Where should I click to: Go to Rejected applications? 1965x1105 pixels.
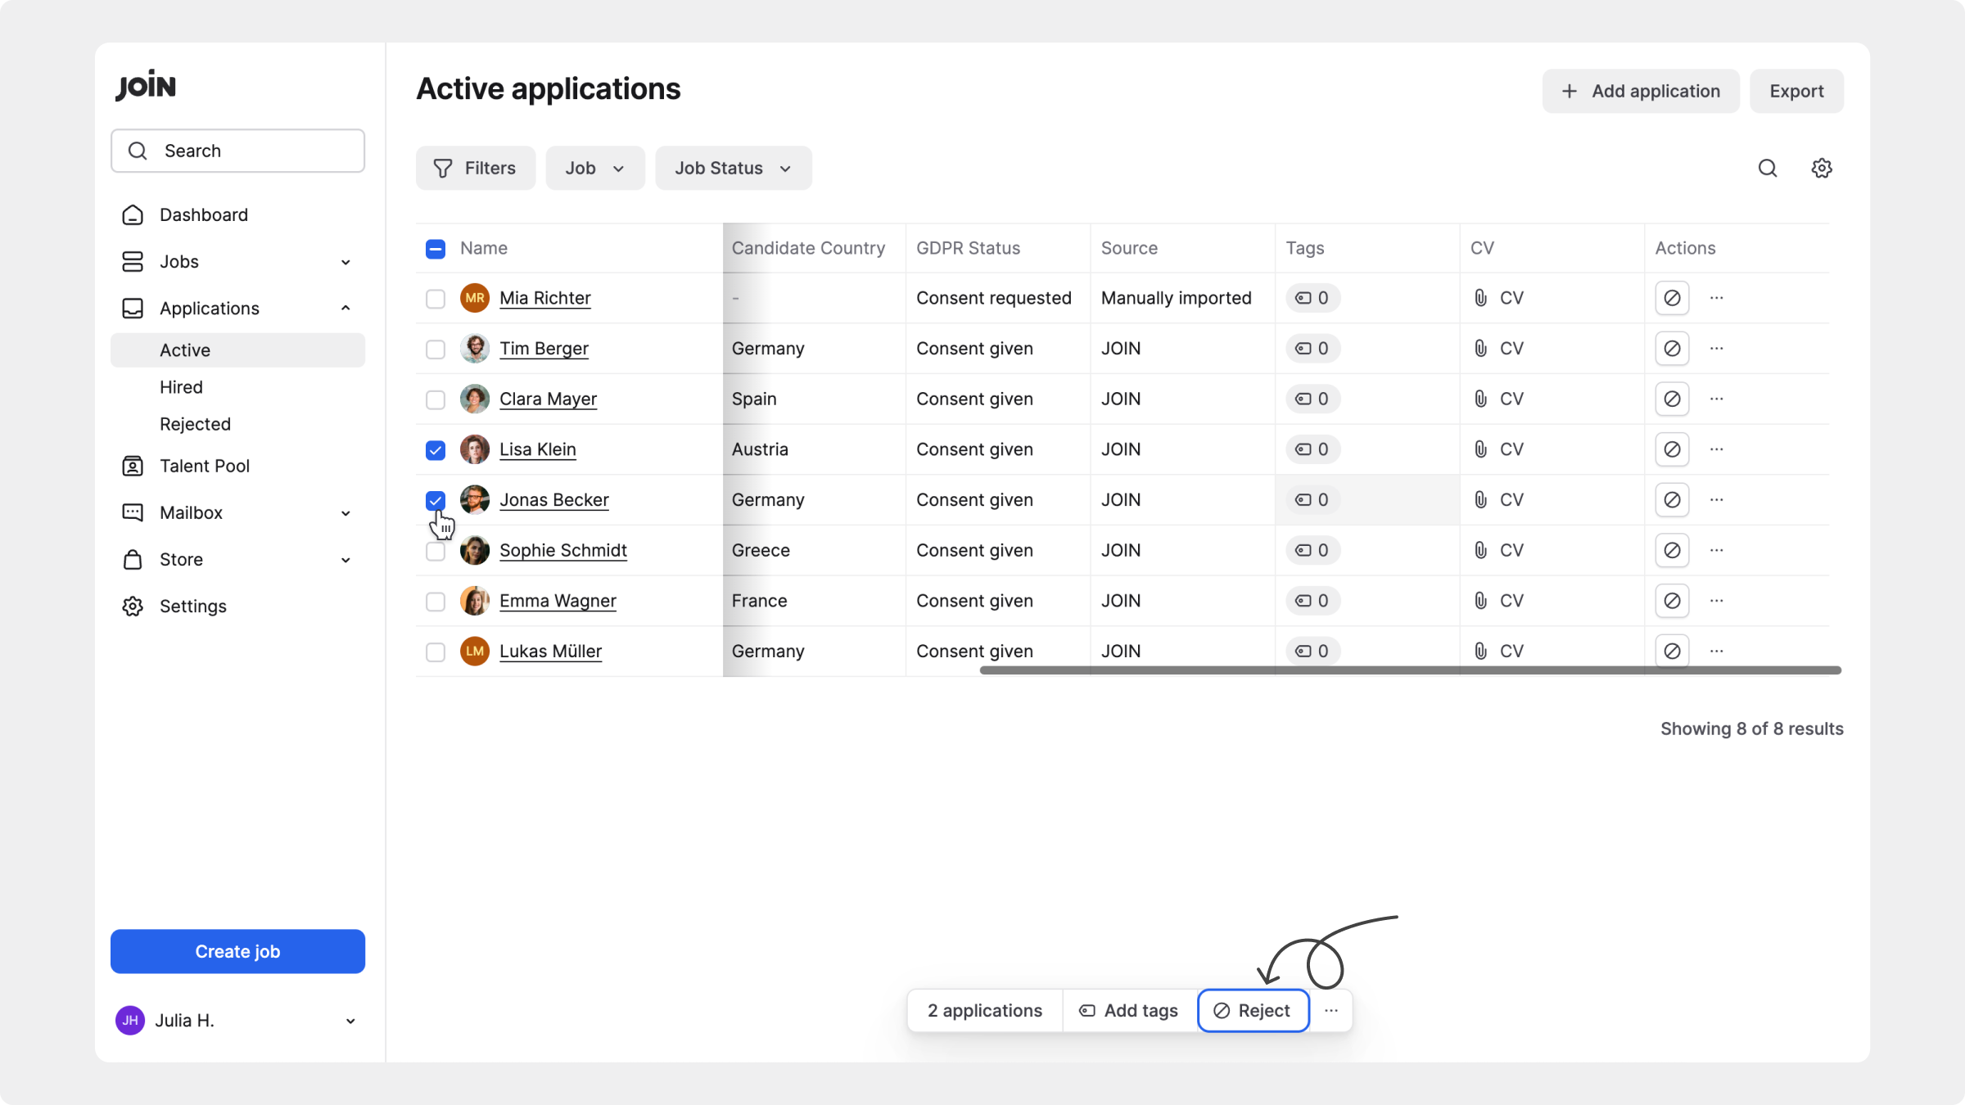(195, 425)
